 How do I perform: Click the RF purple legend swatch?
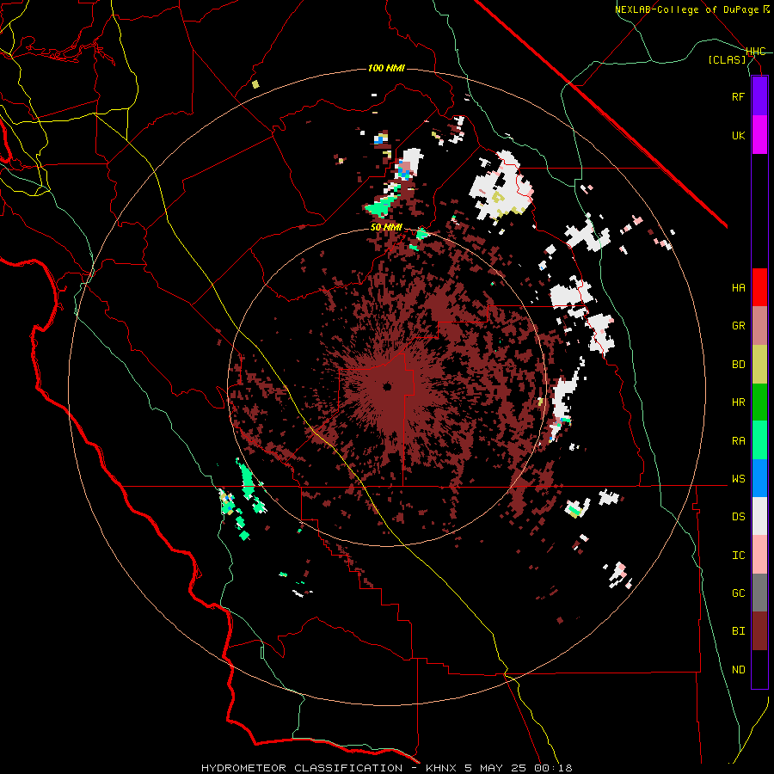pos(759,96)
